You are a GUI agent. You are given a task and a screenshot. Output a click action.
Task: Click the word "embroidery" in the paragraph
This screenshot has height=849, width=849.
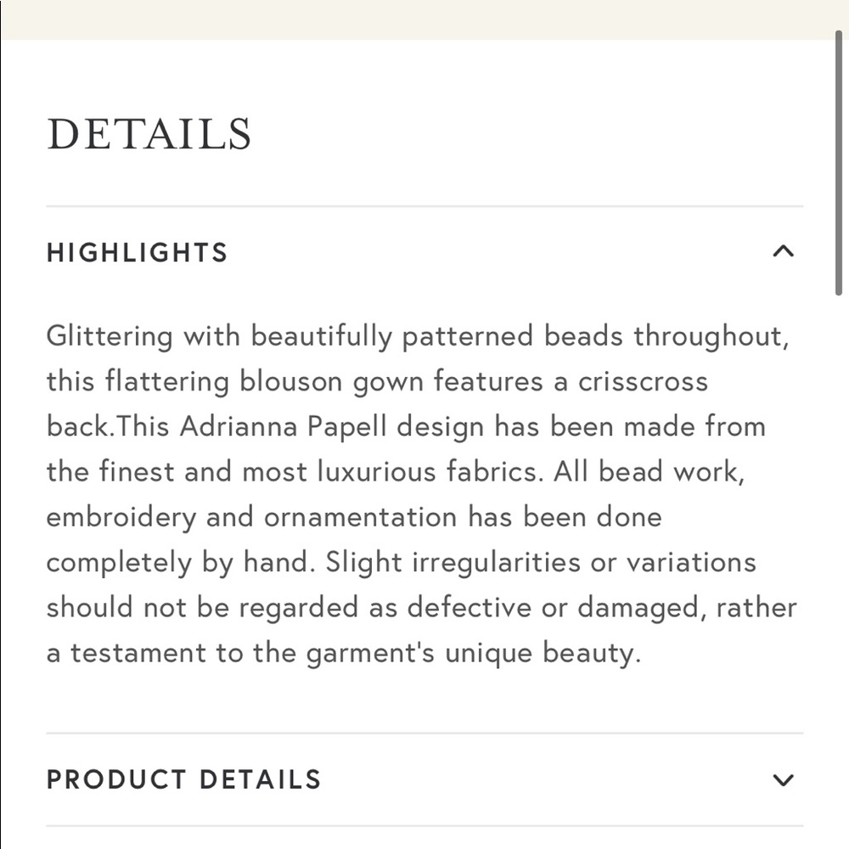pyautogui.click(x=121, y=517)
